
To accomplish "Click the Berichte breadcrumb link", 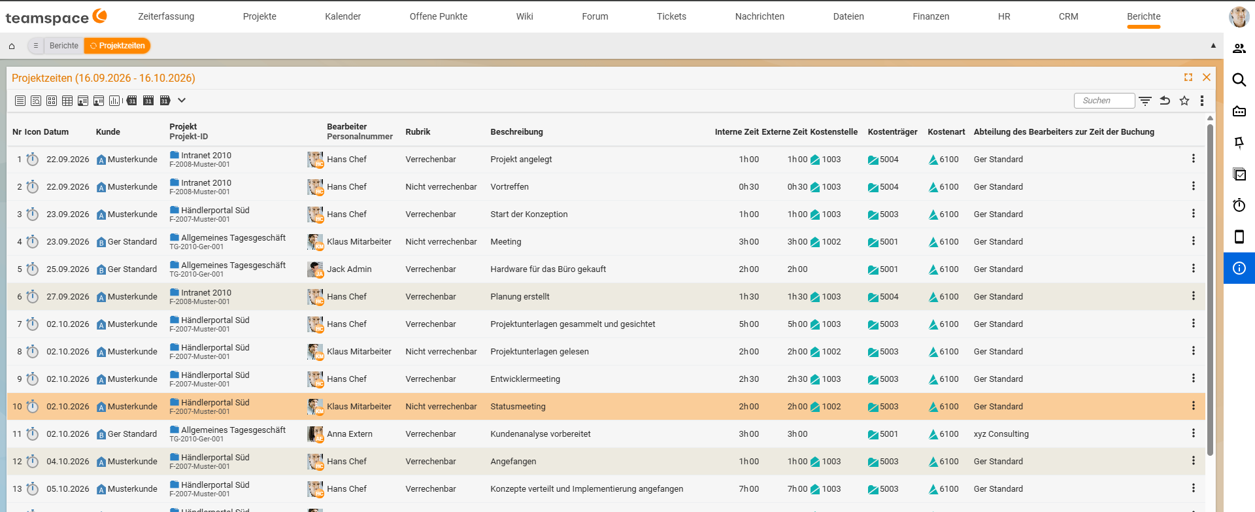I will coord(64,46).
